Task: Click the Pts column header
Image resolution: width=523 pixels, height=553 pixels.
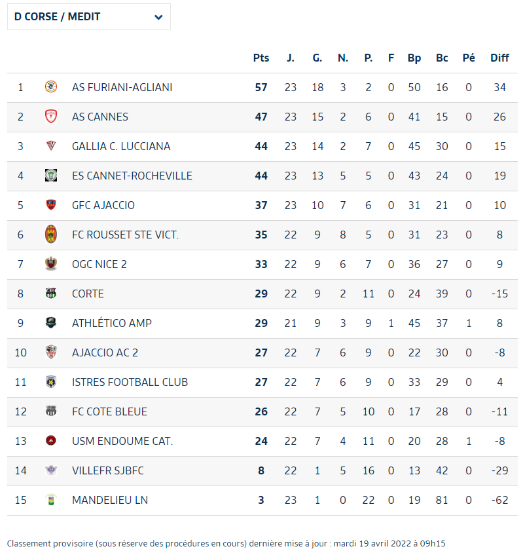Action: [261, 58]
